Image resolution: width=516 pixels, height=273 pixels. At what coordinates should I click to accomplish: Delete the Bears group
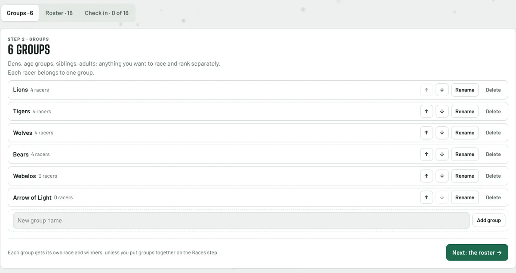tap(493, 154)
